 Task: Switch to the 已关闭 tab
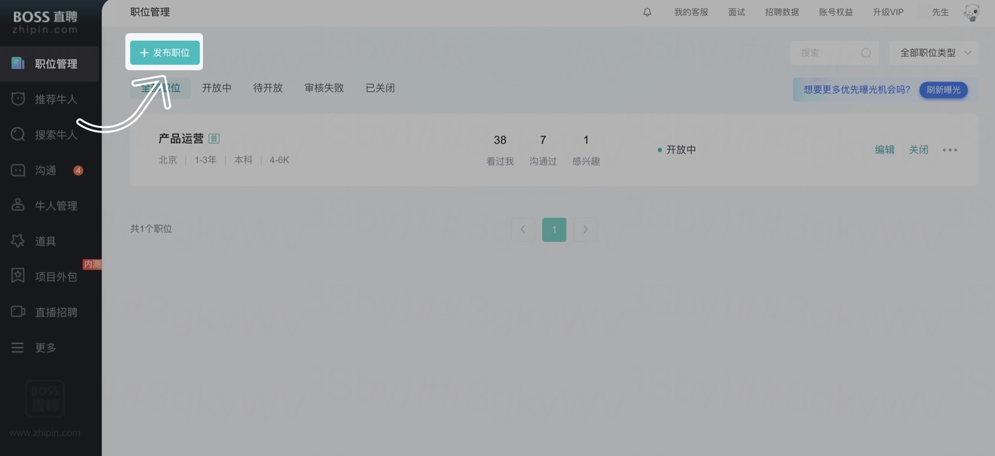(x=379, y=87)
